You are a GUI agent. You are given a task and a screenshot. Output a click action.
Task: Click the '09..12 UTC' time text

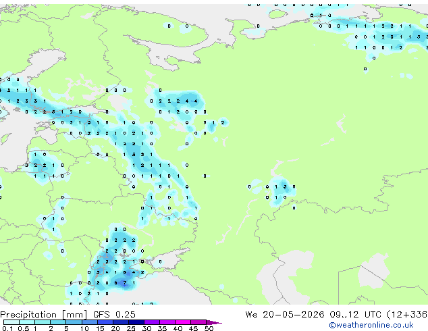(355, 315)
